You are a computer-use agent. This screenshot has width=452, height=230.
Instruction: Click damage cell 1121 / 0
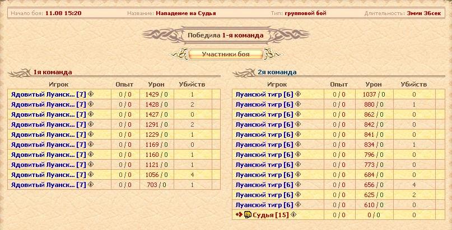(157, 165)
